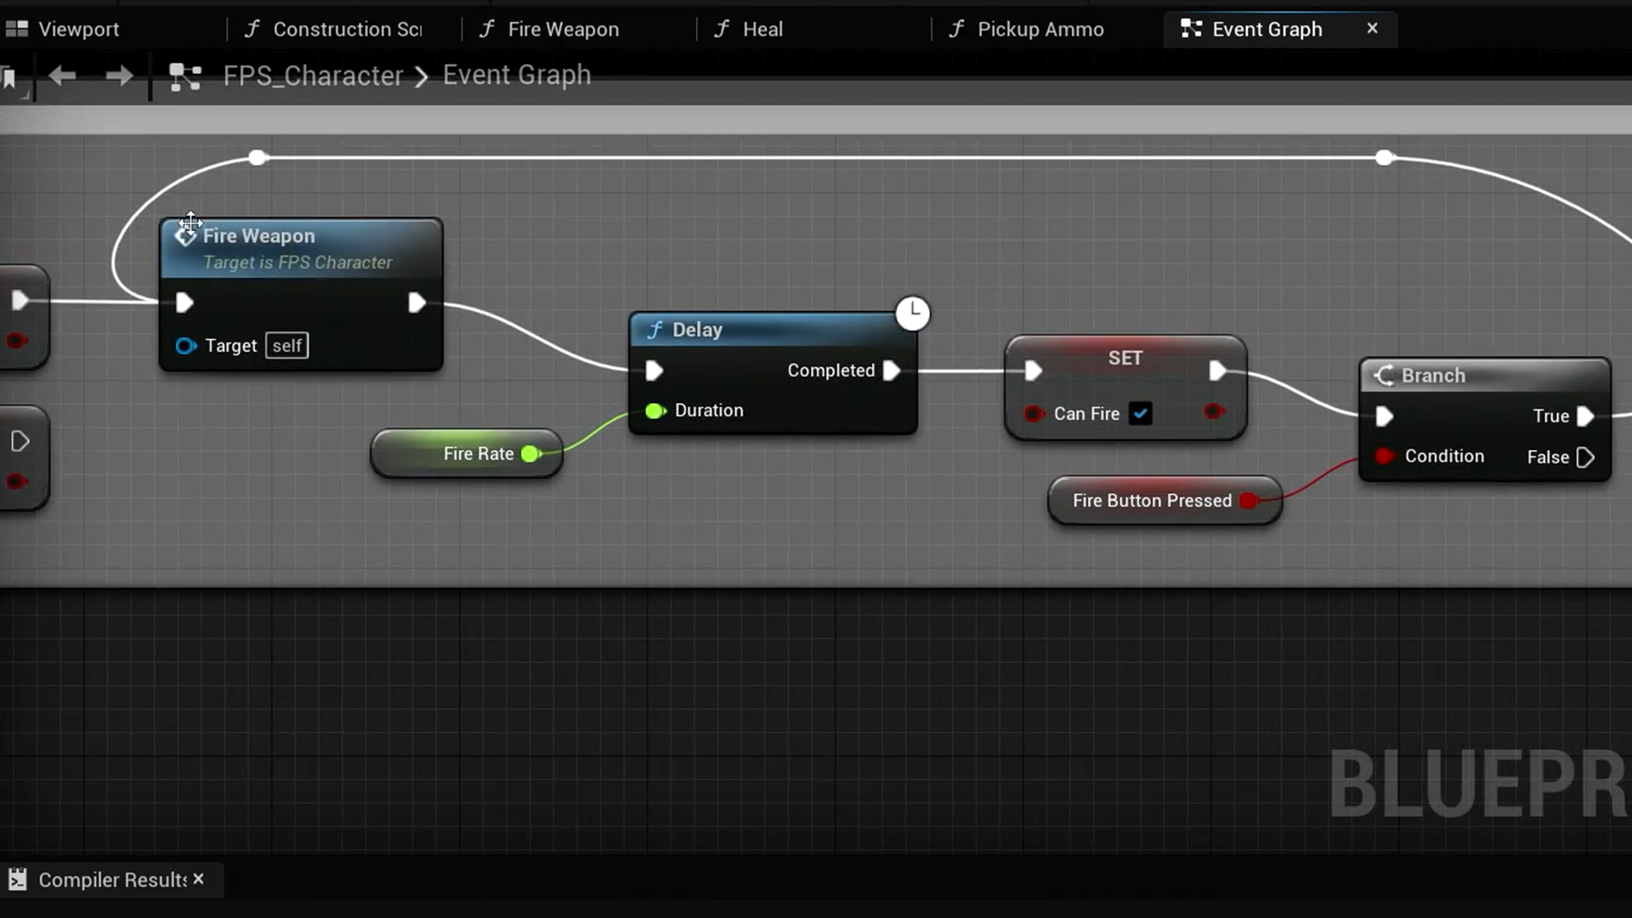
Task: Click the Branch Condition input pin
Action: 1385,456
